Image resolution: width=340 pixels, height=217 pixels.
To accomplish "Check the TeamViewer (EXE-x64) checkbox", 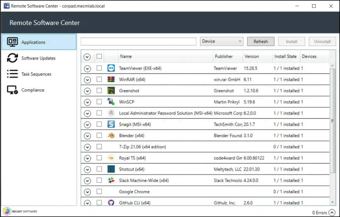I will [x=99, y=68].
